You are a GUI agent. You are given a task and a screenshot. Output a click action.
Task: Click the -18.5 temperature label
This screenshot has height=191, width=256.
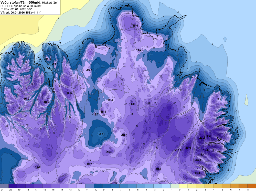point(124,135)
